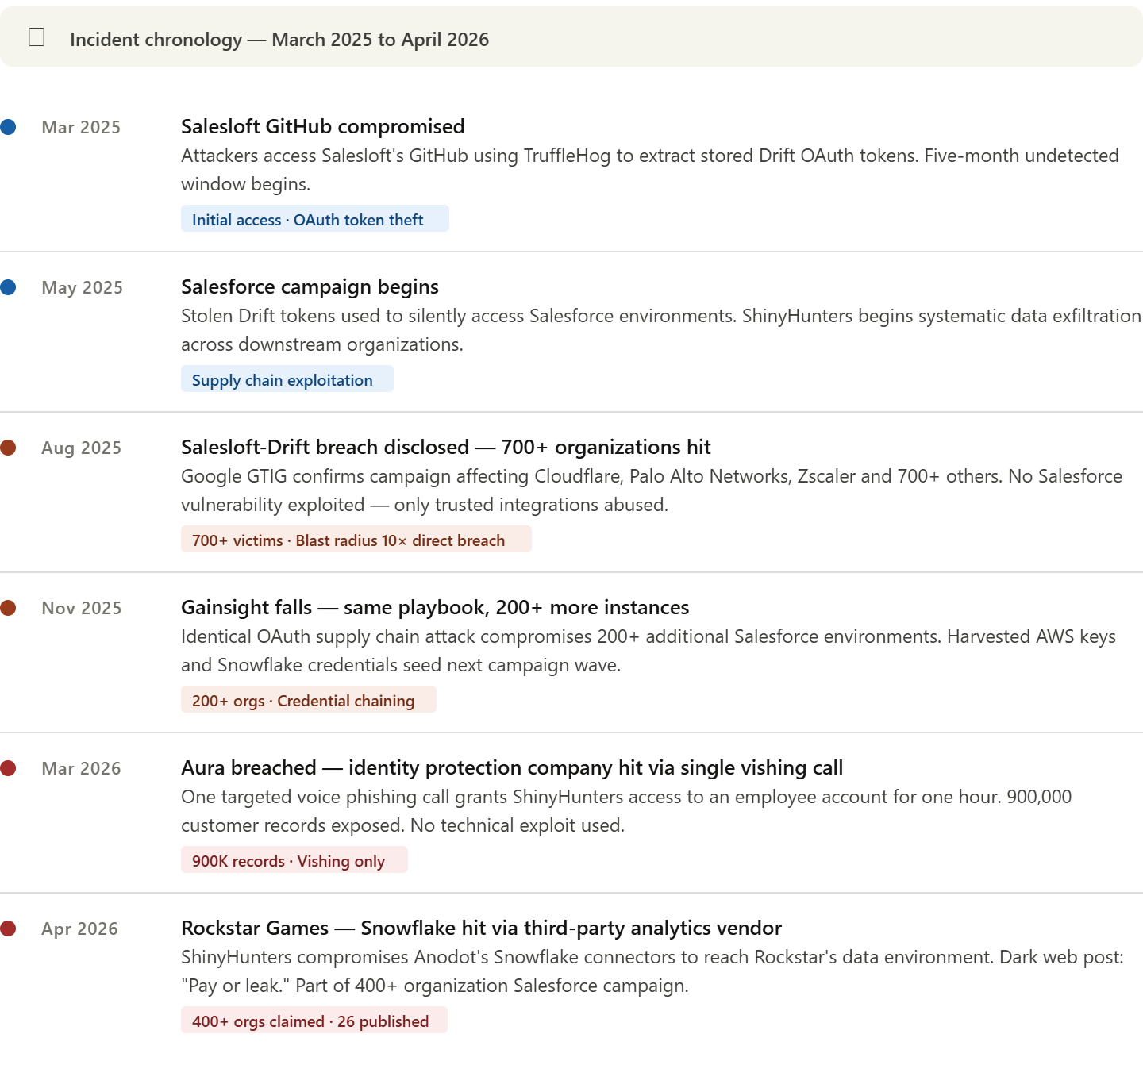
Task: Click the description starting "ShinyHunters compromises Anodot's Snowflake connectors"
Action: [652, 971]
